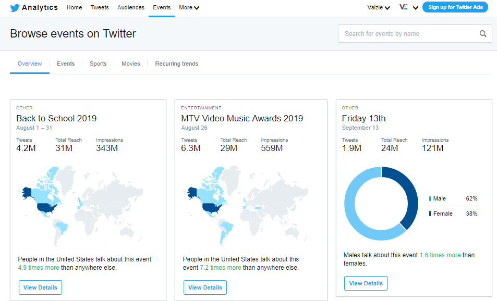This screenshot has height=301, width=497.
Task: Click the 1.6 times more text
Action: (440, 255)
